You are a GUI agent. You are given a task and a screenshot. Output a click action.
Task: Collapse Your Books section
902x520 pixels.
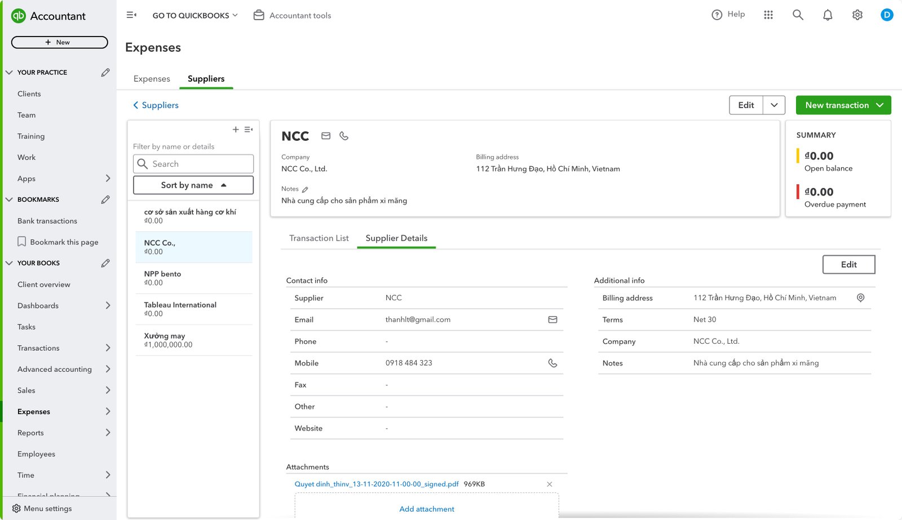9,263
